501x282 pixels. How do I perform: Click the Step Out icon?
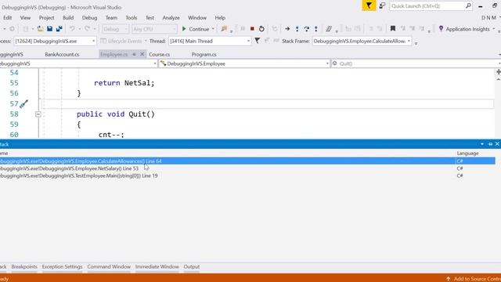[x=316, y=29]
